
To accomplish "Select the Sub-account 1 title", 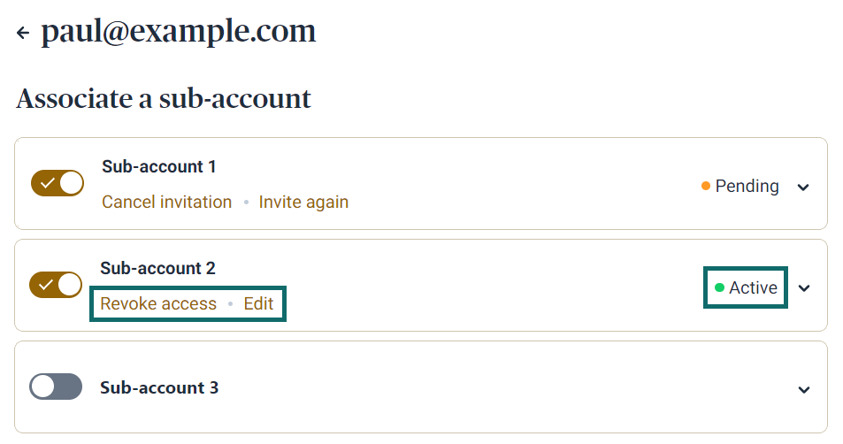I will click(159, 166).
